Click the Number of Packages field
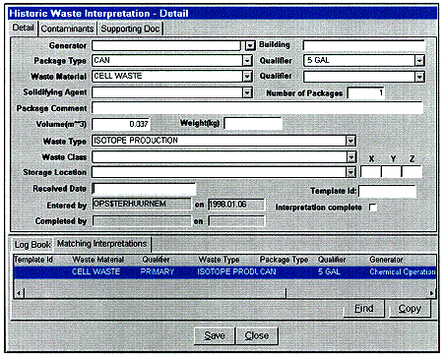Viewport: 444px width, 356px height. click(x=366, y=93)
